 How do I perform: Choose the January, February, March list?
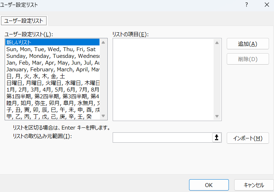[x=52, y=70]
